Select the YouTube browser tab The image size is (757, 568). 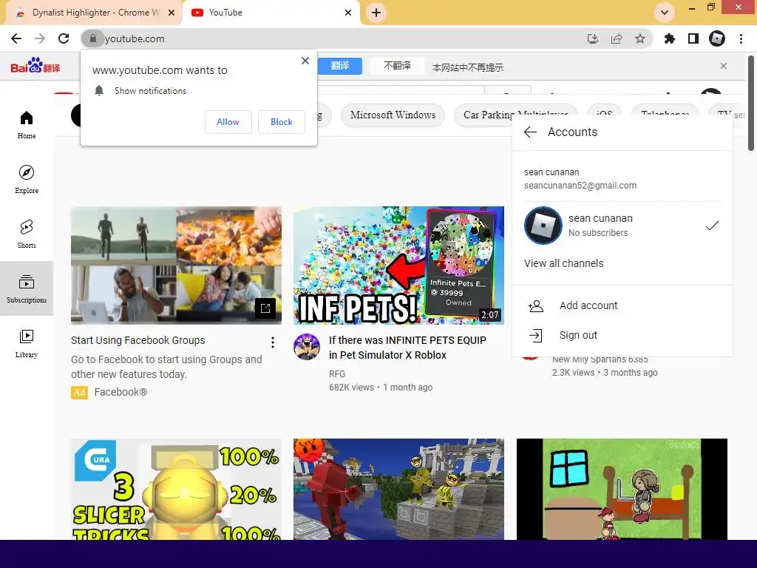271,13
